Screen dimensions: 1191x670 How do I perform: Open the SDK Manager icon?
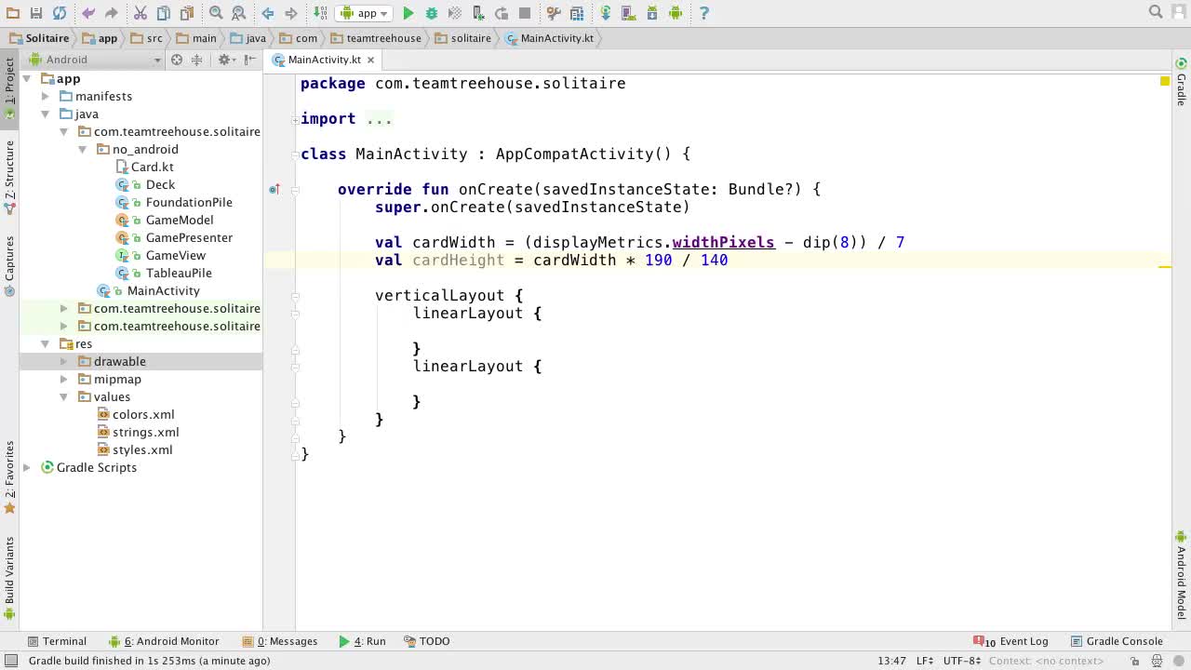pos(652,13)
